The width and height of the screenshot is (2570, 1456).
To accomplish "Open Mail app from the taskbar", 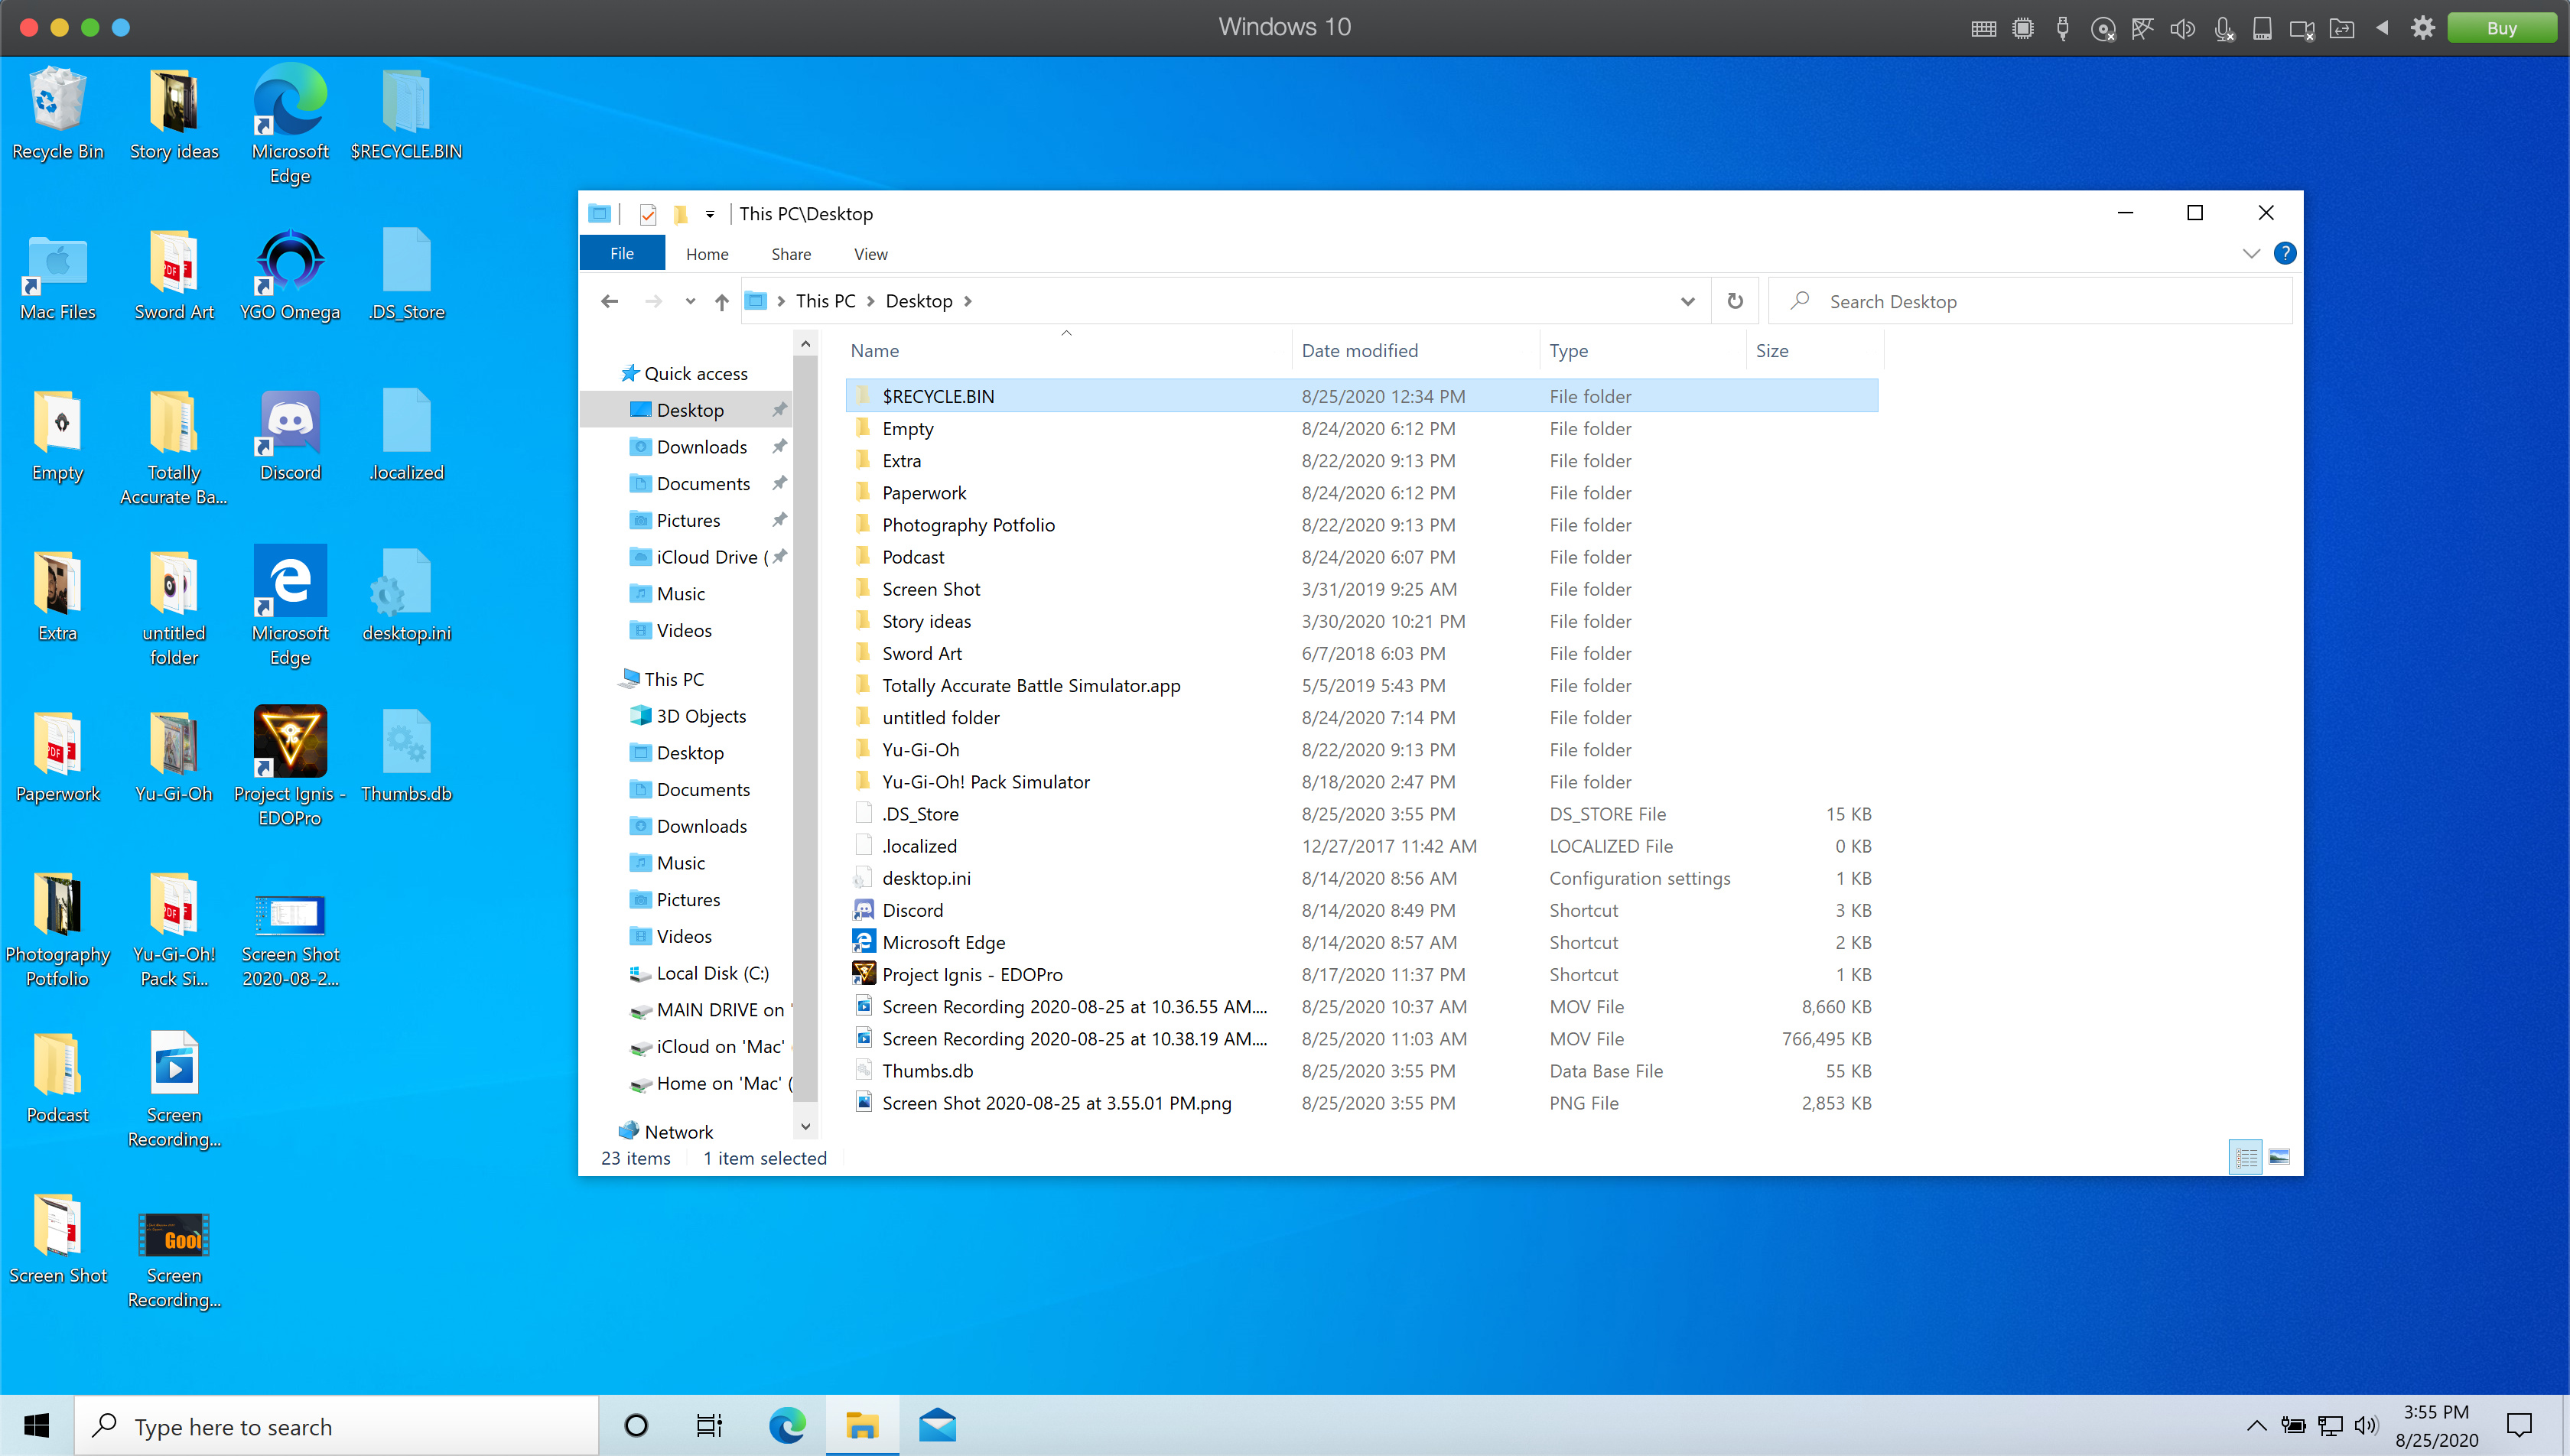I will pyautogui.click(x=937, y=1425).
